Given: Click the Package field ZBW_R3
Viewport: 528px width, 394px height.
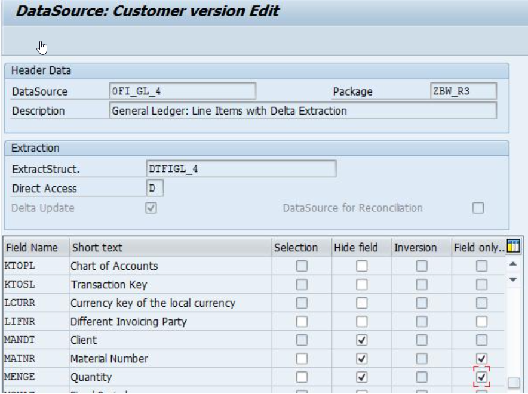Looking at the screenshot, I should [x=463, y=91].
